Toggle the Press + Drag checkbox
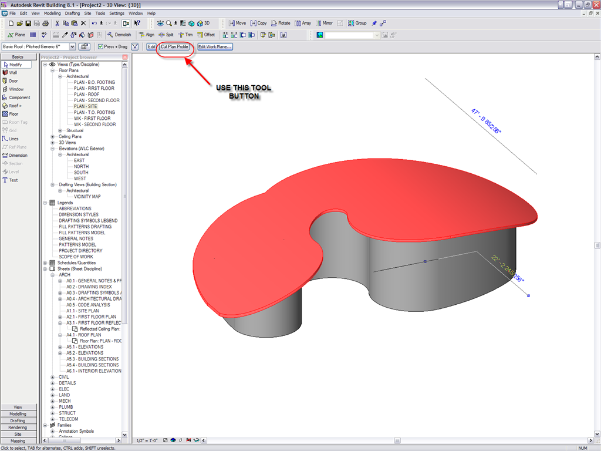The width and height of the screenshot is (601, 451). coord(102,46)
